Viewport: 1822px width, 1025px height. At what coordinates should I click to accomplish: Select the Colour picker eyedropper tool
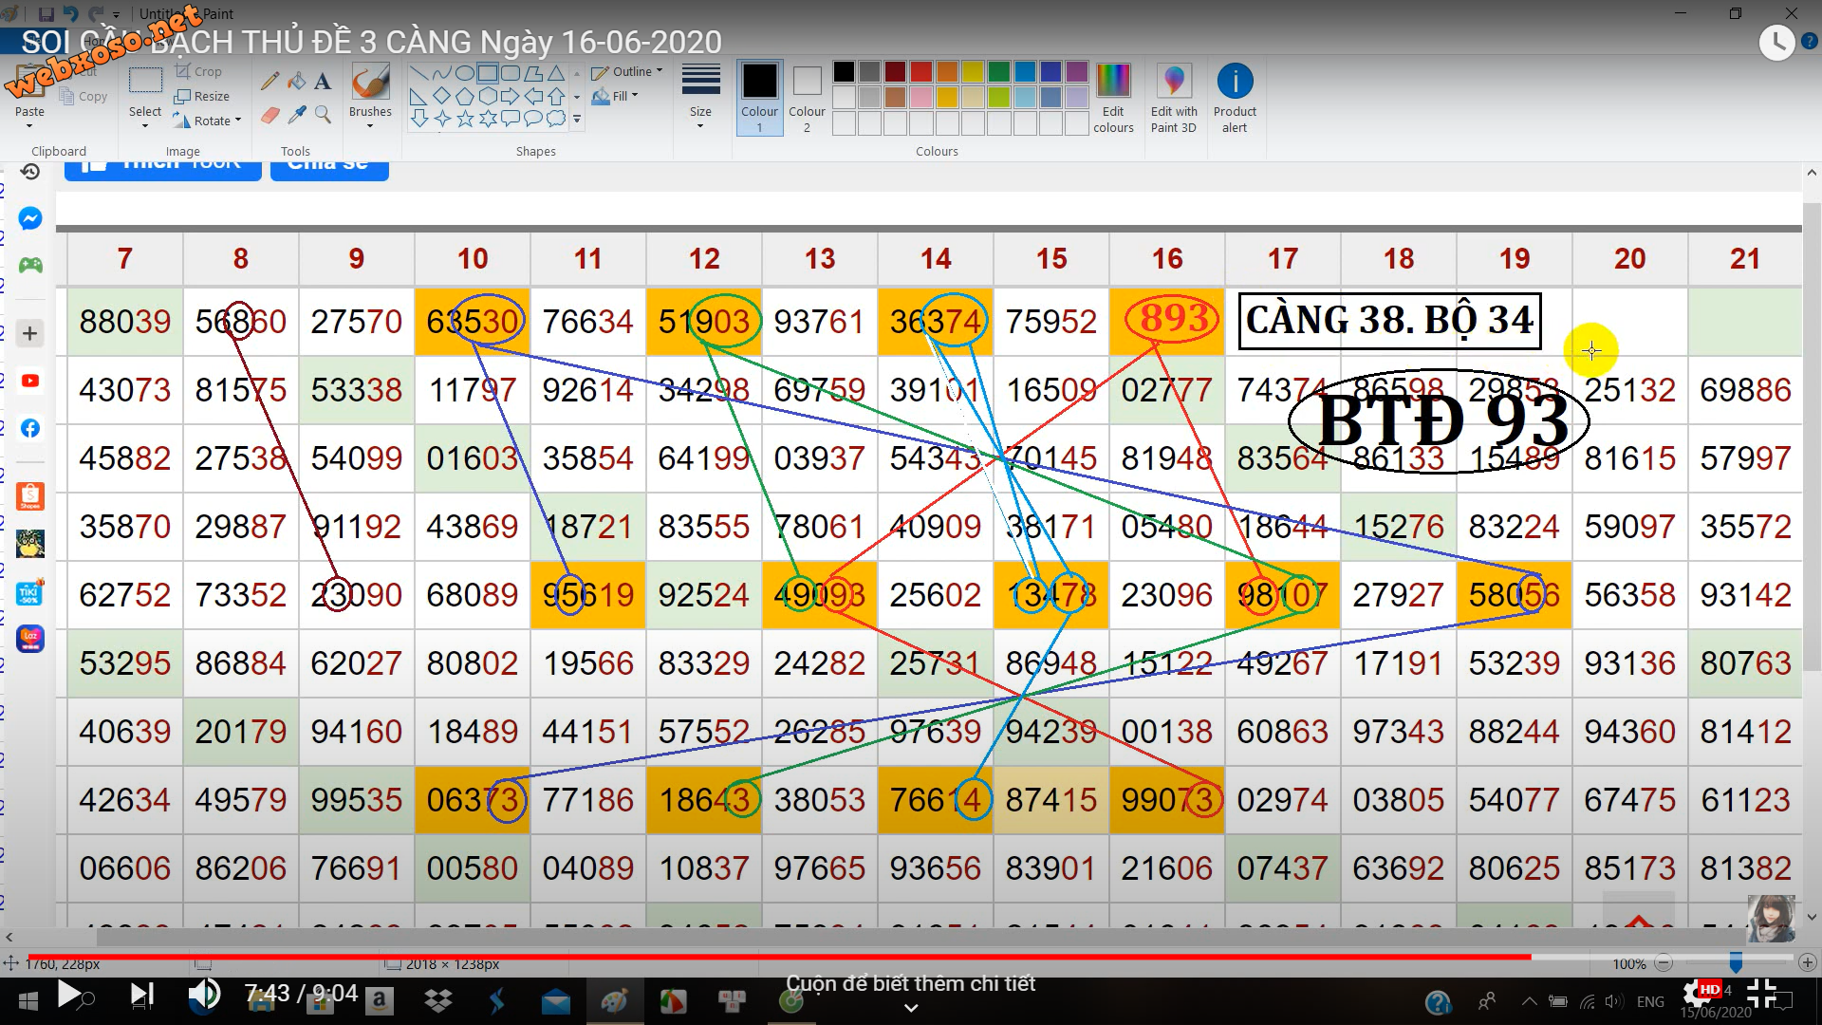[296, 115]
